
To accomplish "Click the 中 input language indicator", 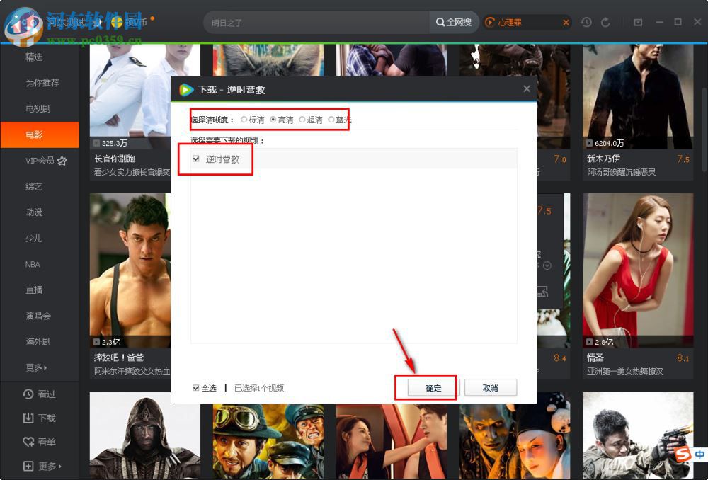I will click(700, 455).
